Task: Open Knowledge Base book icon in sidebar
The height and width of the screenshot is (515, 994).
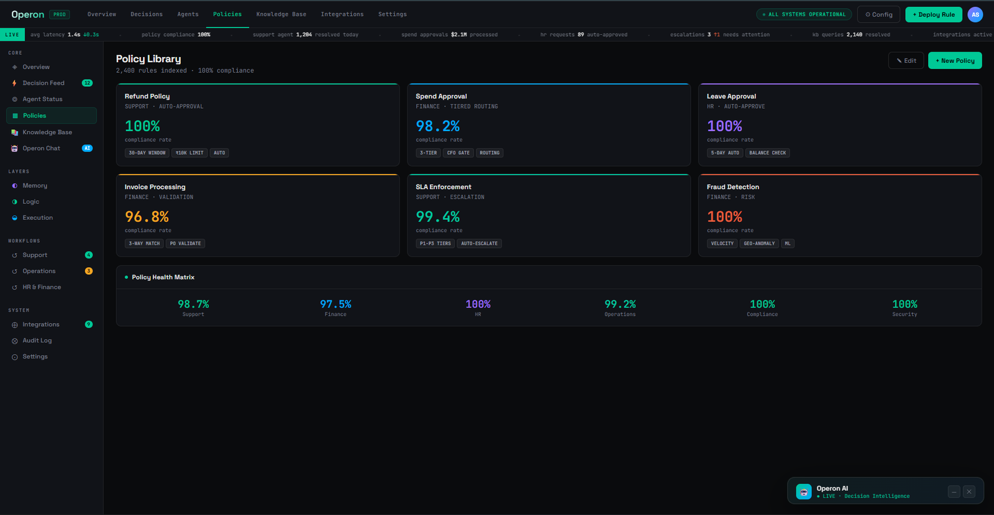Action: point(14,132)
